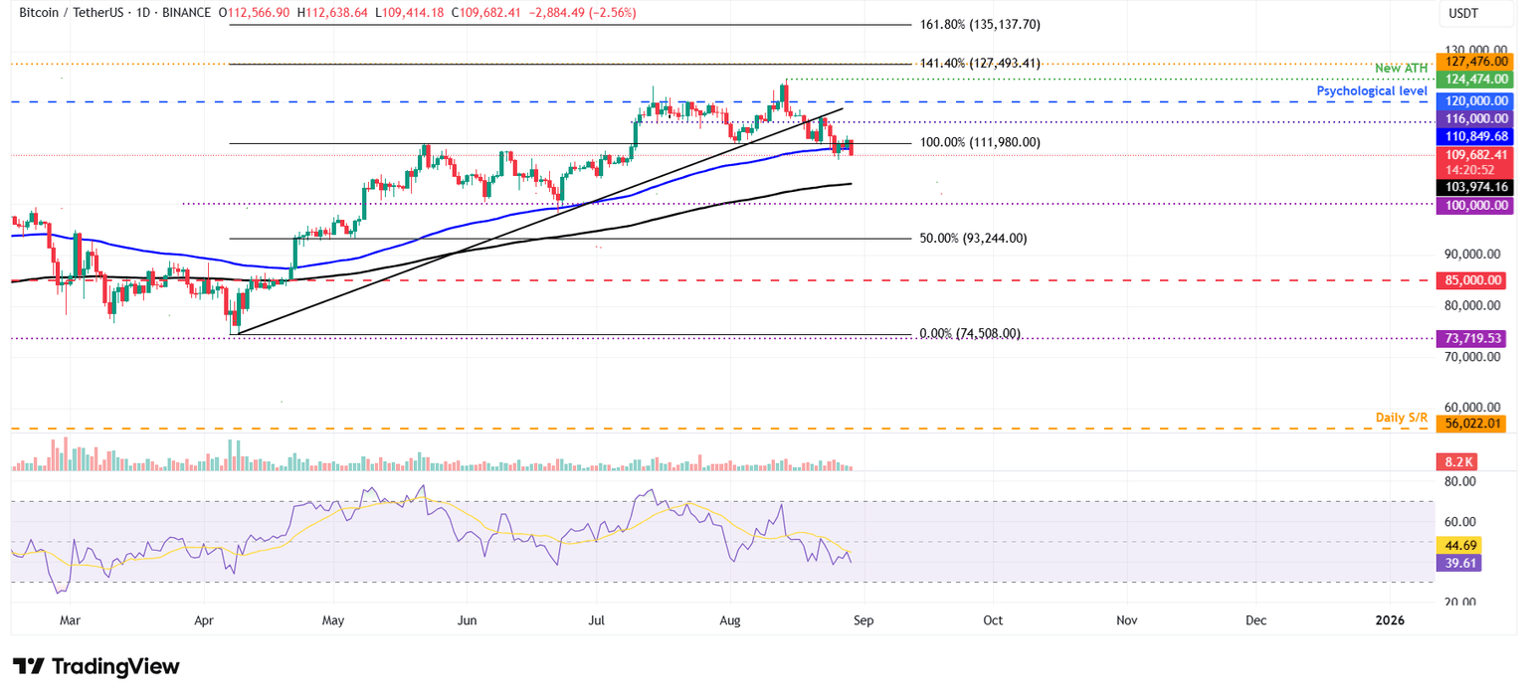Screen dimensions: 1528x698
Task: Select the 2026 year axis label
Action: [1390, 619]
